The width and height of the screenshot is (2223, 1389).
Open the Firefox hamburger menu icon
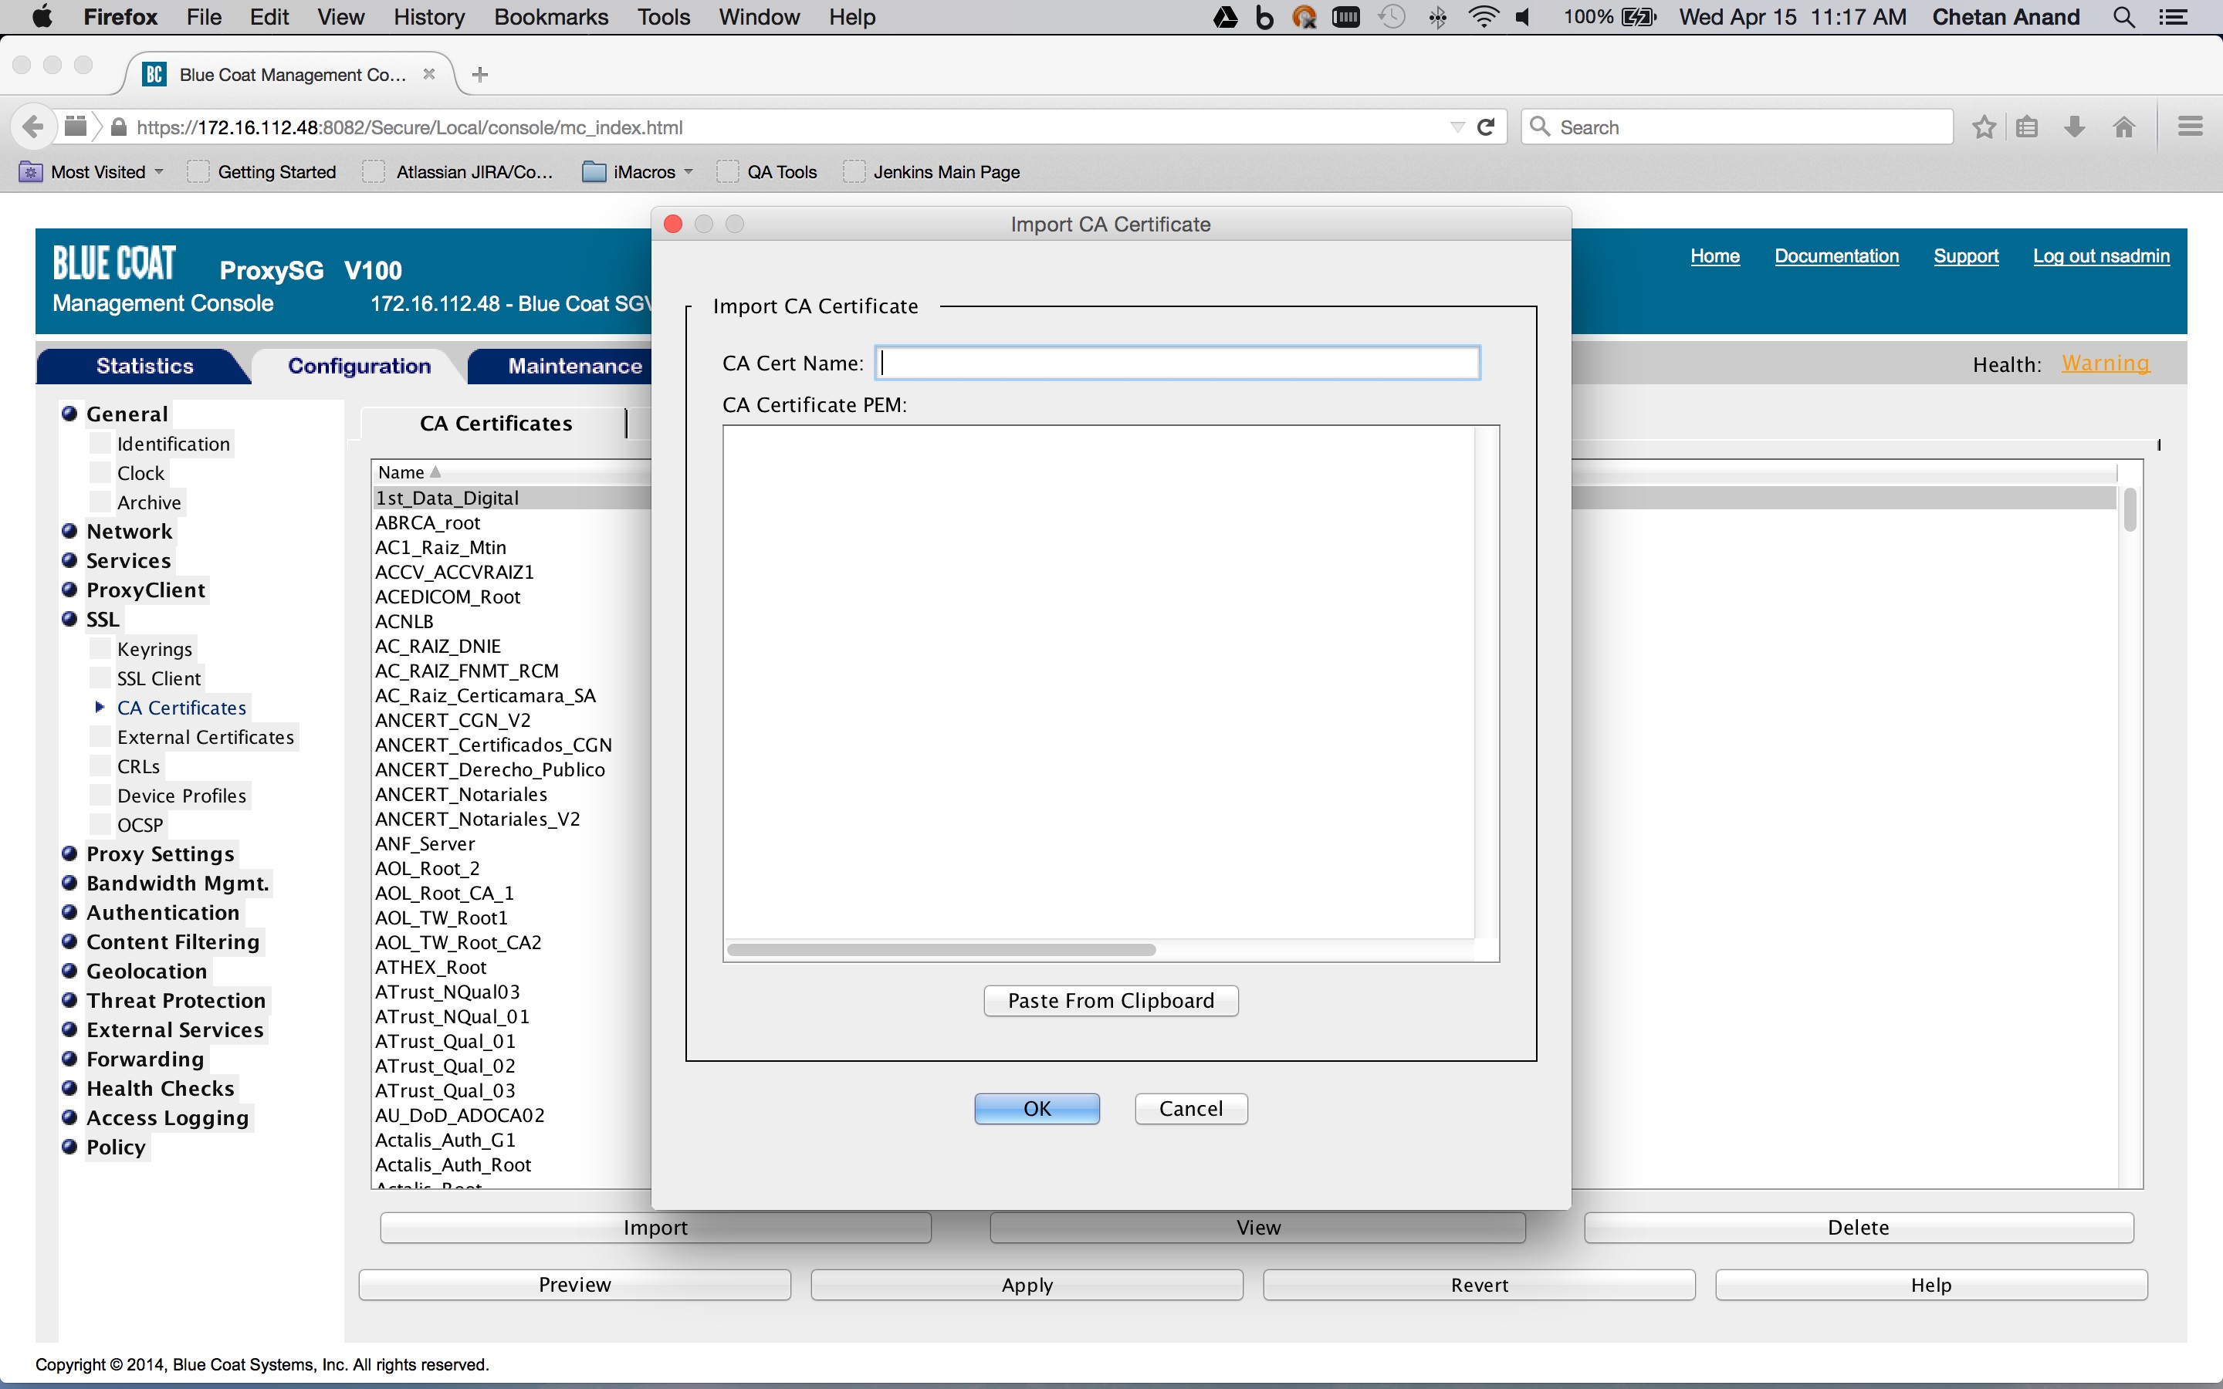[x=2190, y=127]
